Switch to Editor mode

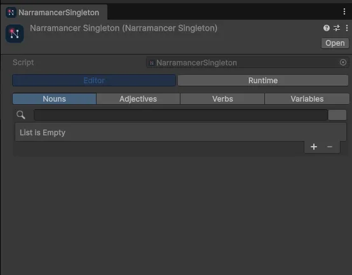(94, 81)
